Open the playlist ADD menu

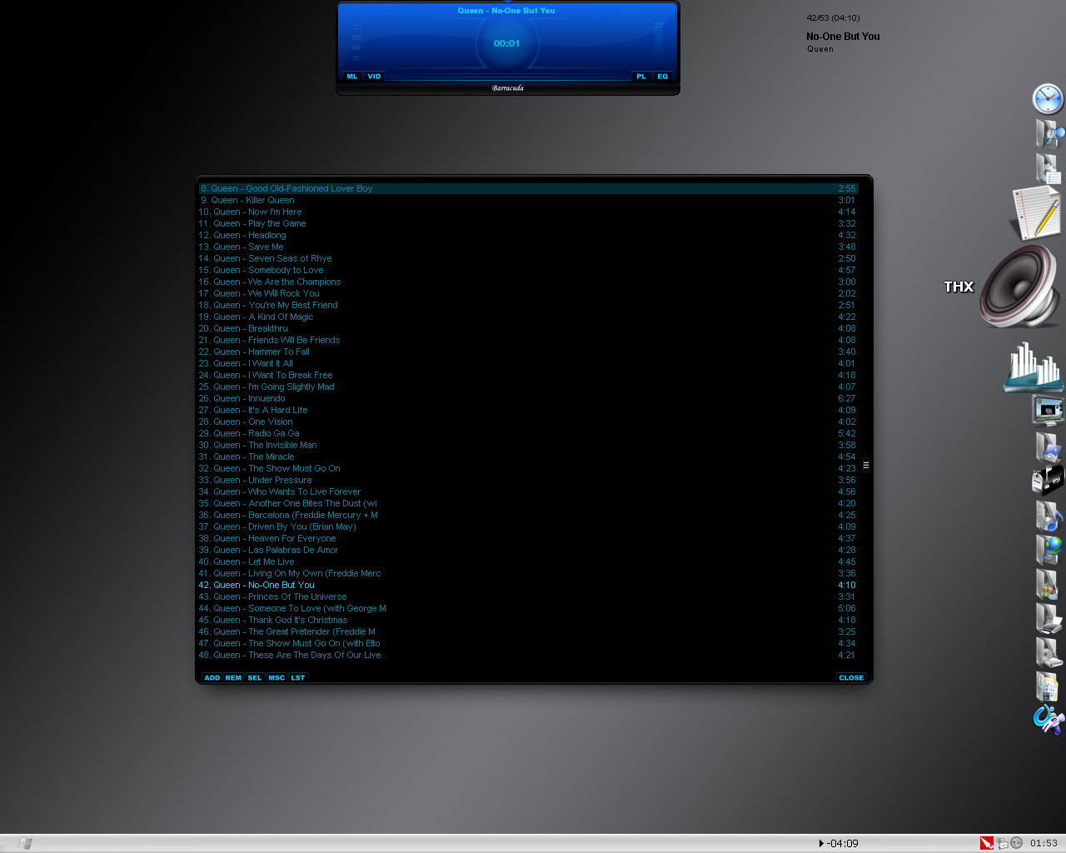coord(212,677)
